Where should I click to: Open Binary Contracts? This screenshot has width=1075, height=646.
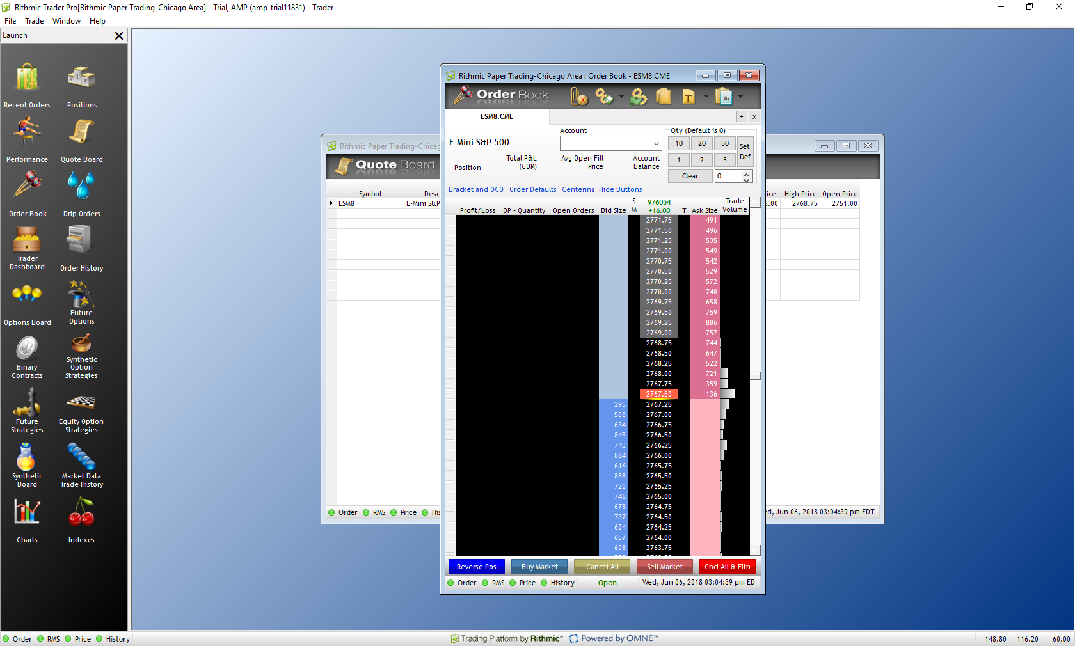(x=27, y=357)
